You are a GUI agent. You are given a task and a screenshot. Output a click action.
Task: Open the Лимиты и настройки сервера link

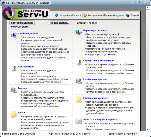(x=101, y=120)
